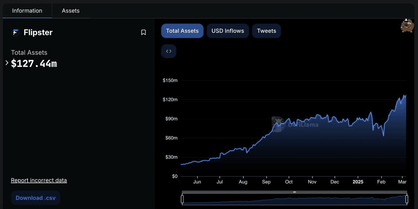Click the Nov month label

(x=312, y=182)
